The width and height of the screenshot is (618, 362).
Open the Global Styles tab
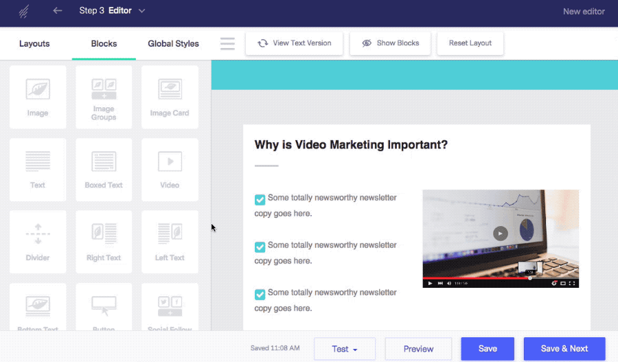point(173,43)
